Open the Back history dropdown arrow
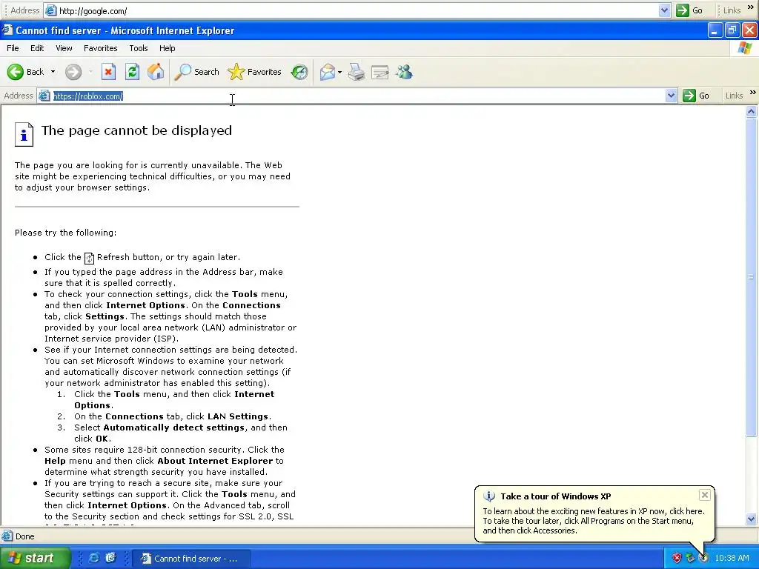759x569 pixels. click(x=53, y=72)
